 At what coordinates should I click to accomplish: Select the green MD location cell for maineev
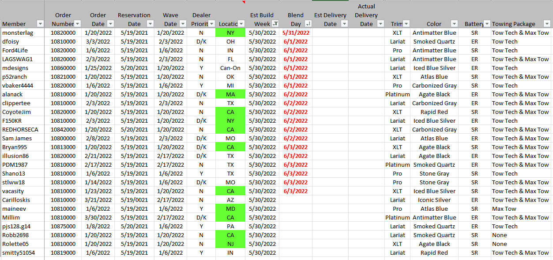coord(230,209)
